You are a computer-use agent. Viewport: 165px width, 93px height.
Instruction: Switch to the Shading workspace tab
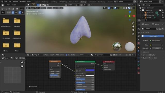83,2
